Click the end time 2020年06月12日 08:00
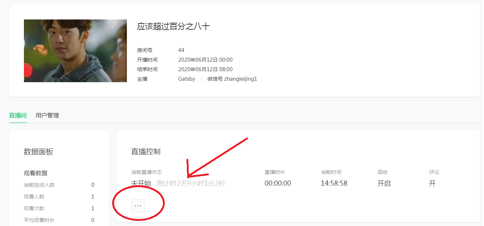The height and width of the screenshot is (226, 484). point(205,69)
